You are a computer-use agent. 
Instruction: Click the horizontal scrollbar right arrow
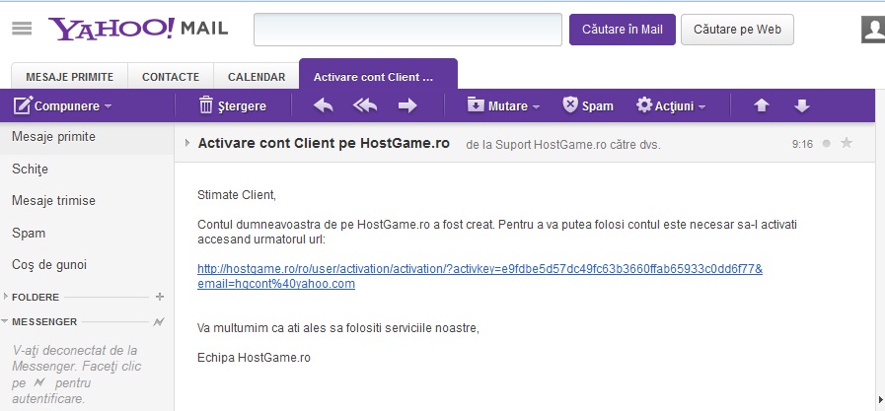point(881,400)
